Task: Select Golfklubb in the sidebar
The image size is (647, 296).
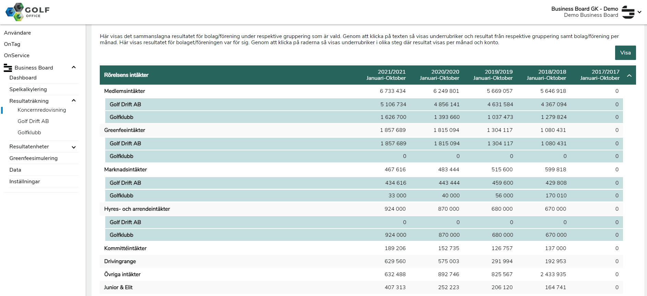Action: 29,133
